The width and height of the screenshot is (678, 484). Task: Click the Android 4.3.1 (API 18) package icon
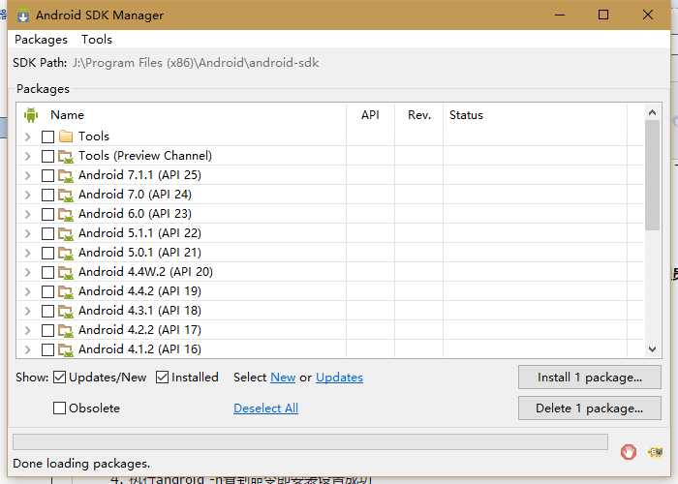65,312
